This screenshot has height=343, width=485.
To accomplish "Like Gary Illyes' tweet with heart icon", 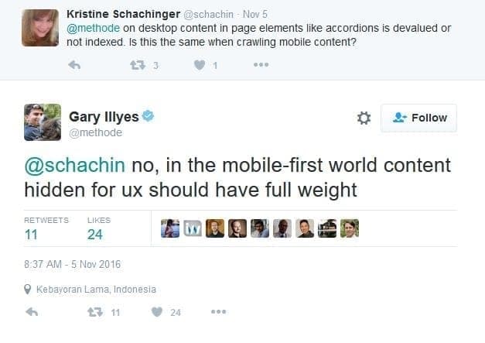I will [x=157, y=312].
